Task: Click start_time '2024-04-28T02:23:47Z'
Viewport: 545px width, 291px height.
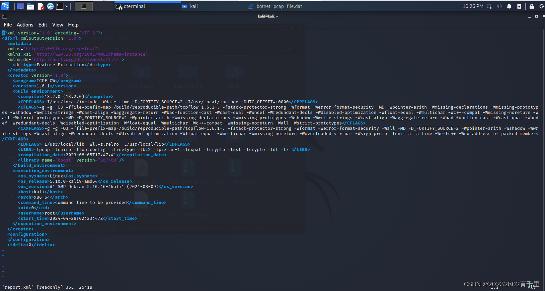Action: pos(76,218)
